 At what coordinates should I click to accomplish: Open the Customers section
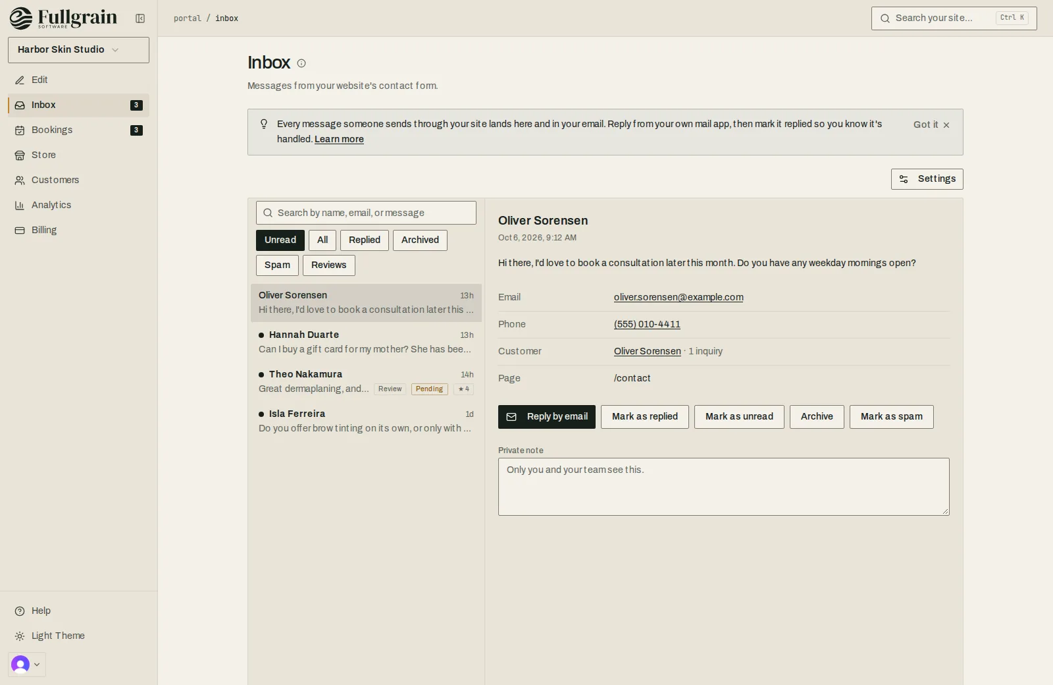tap(78, 180)
